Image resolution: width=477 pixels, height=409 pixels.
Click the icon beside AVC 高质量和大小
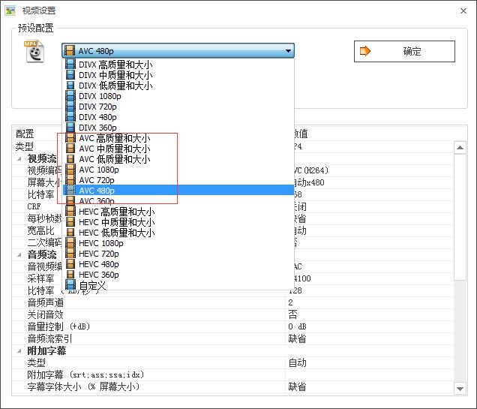pyautogui.click(x=70, y=139)
